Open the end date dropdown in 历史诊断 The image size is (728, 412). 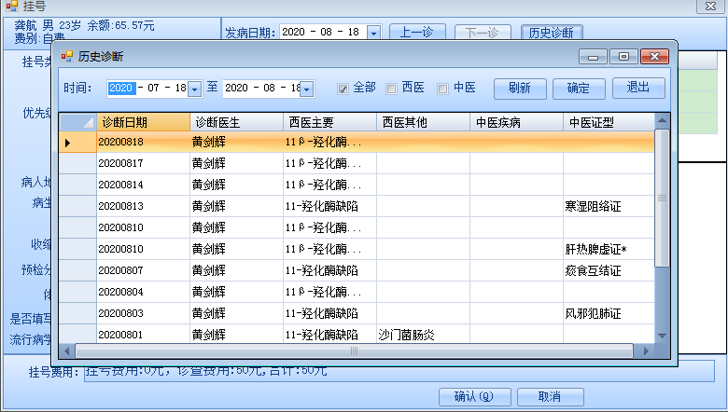(306, 89)
